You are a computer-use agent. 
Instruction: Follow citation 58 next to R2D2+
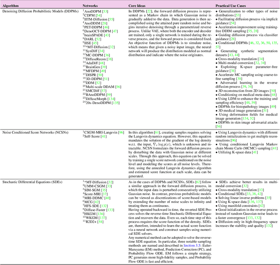(x=101, y=223)
